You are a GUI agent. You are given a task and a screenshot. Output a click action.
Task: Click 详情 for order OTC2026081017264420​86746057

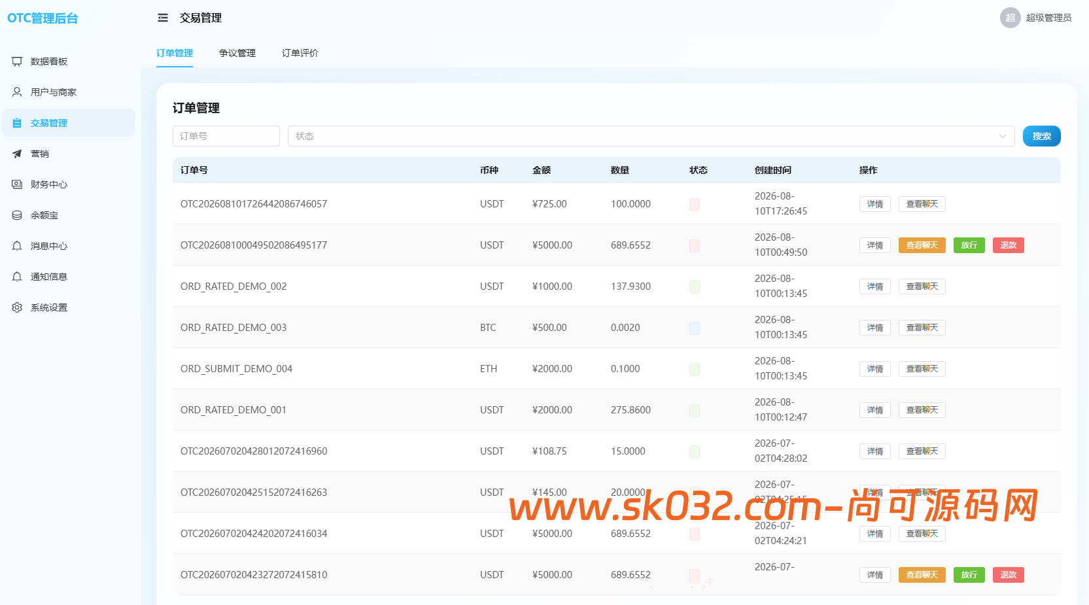click(874, 204)
